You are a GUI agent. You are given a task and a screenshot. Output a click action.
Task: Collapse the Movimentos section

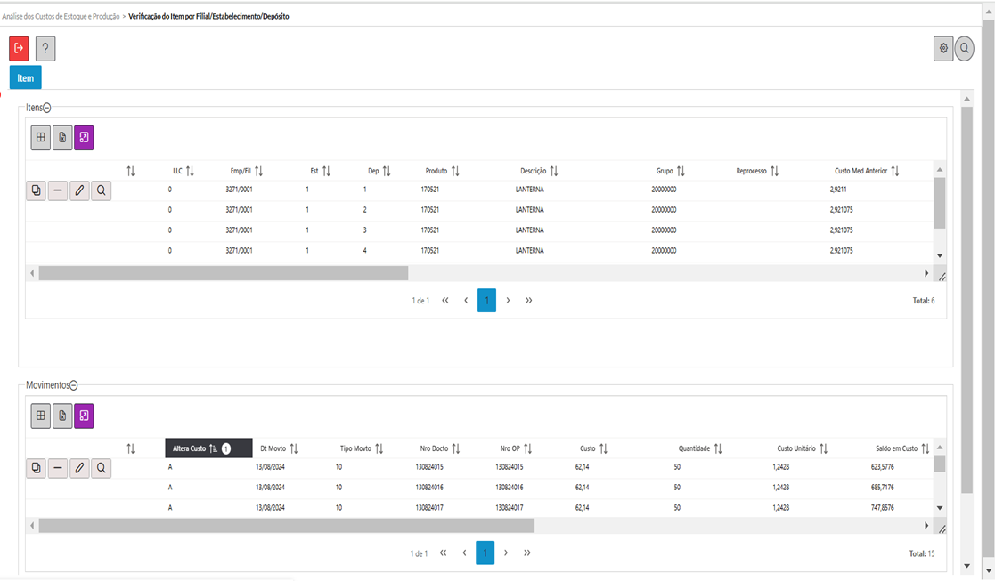click(74, 385)
